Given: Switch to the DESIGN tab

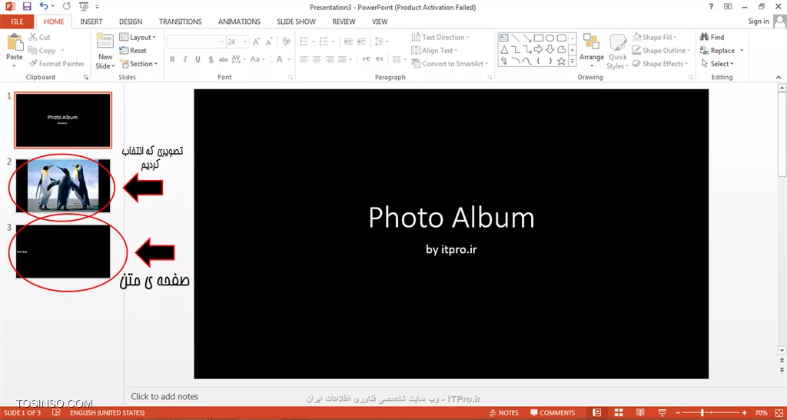Looking at the screenshot, I should [x=131, y=22].
